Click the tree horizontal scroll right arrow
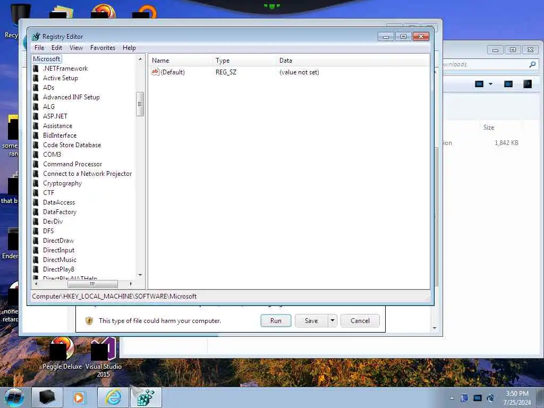 click(x=131, y=284)
